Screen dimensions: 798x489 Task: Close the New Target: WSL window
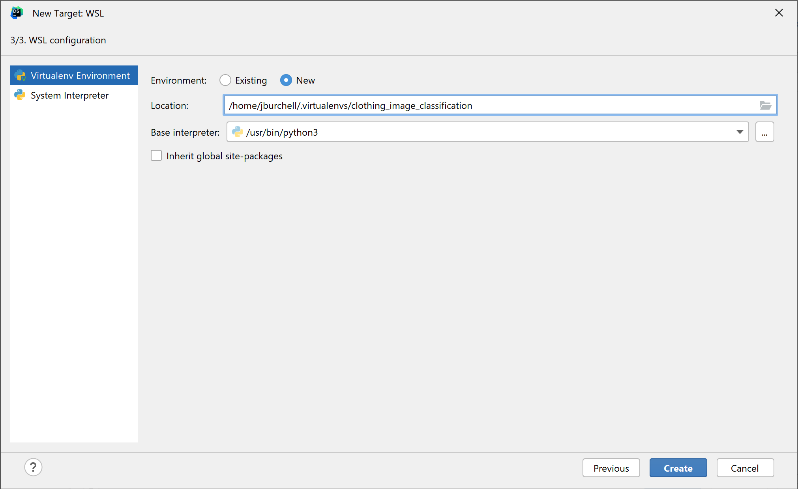779,13
